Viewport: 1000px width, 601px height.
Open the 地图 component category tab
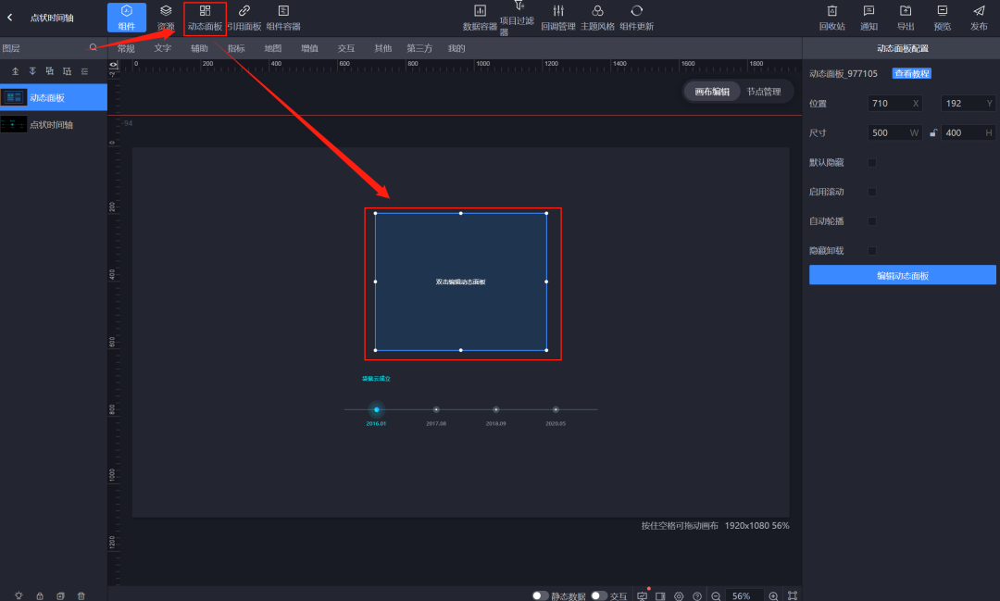coord(273,48)
